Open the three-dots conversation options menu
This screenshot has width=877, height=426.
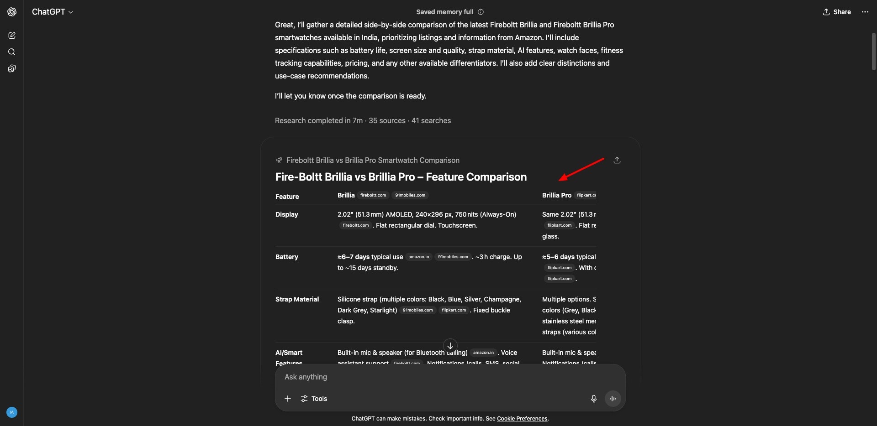[x=865, y=12]
